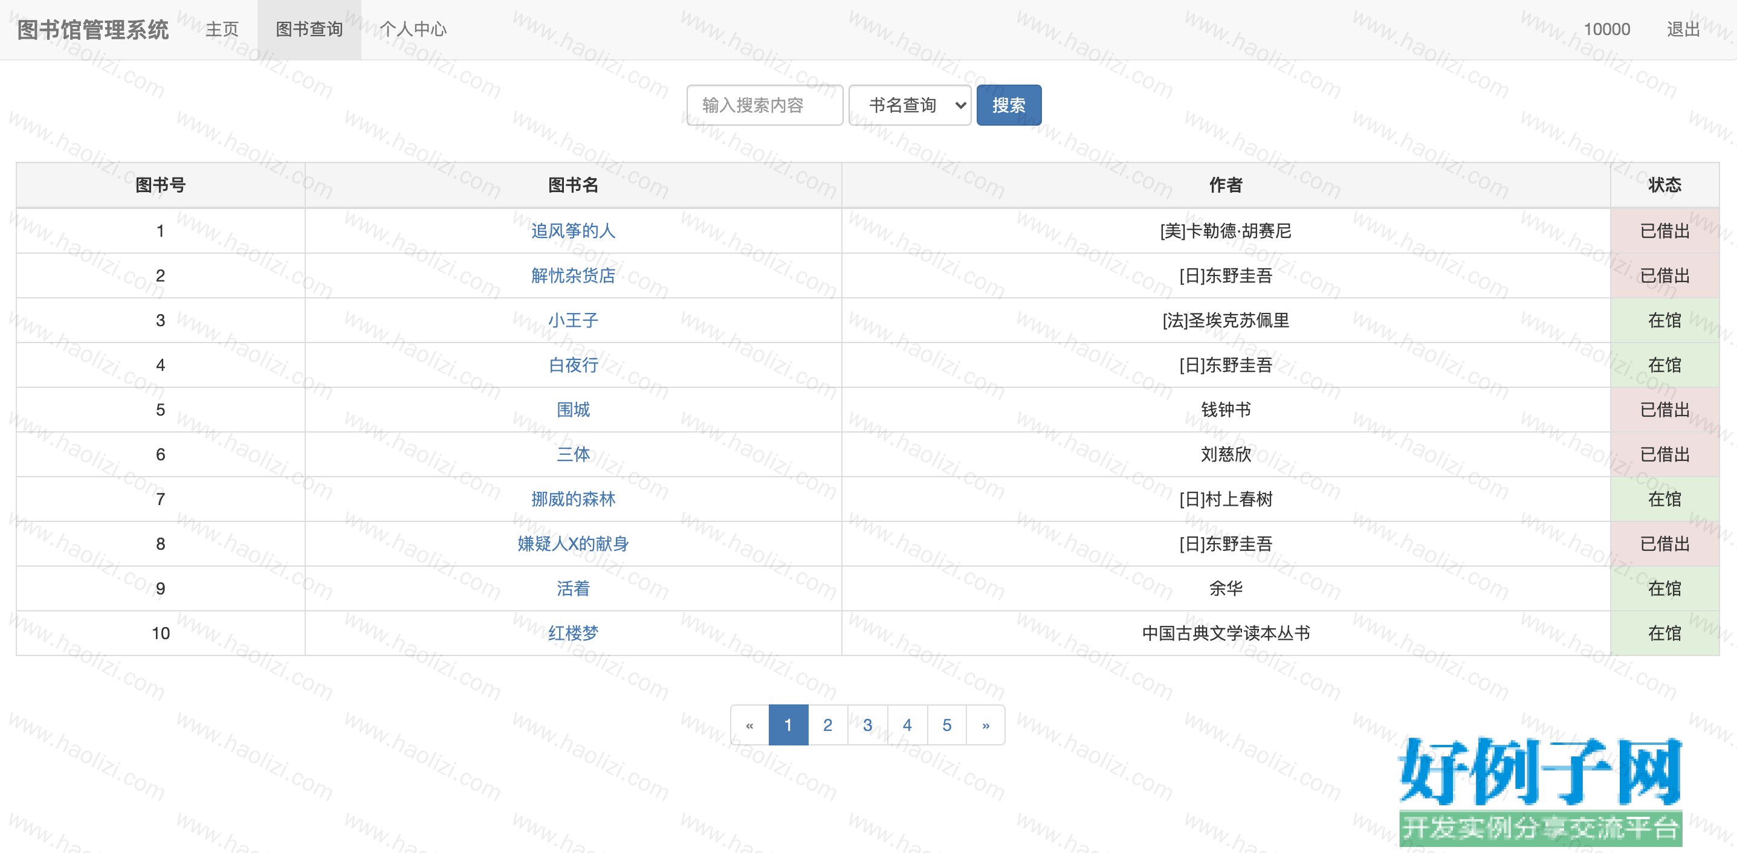The height and width of the screenshot is (853, 1737).
Task: Click the 作者 column header
Action: tap(1226, 185)
